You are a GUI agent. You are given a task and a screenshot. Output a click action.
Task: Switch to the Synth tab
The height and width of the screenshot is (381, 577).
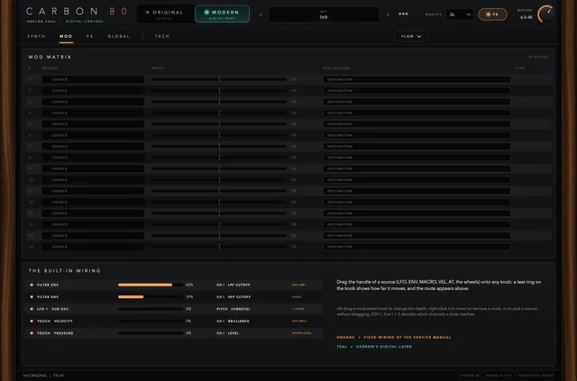(x=36, y=36)
